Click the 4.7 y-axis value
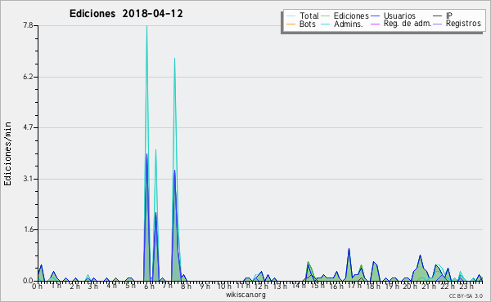491x302 pixels. [x=28, y=127]
